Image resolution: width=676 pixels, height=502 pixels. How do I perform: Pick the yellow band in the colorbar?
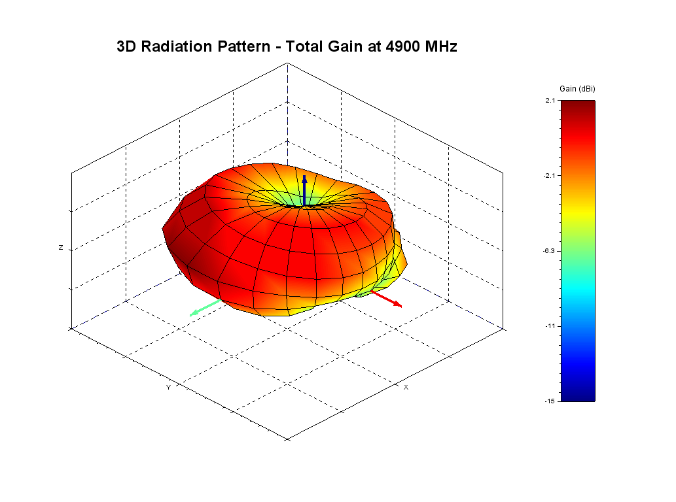(x=578, y=208)
